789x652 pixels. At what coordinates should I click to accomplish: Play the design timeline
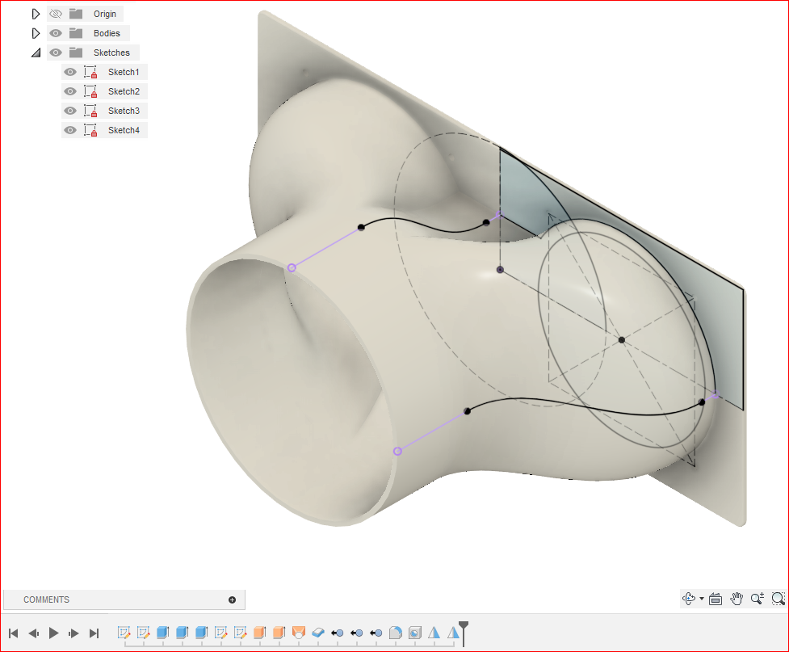53,633
